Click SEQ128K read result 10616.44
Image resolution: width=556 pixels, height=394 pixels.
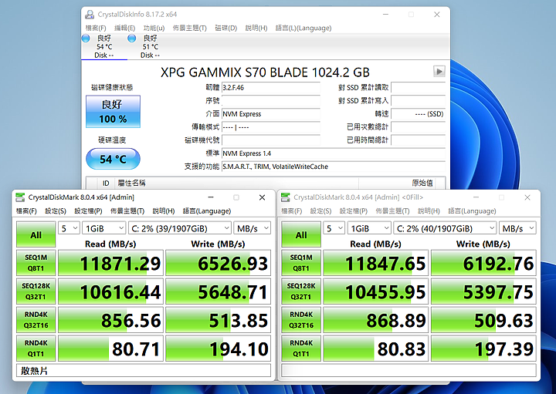[110, 291]
